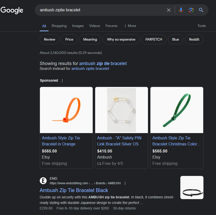Search instead for 'ambush ziptie bracelet'
Screen dimensions: 216x215
(x=90, y=69)
